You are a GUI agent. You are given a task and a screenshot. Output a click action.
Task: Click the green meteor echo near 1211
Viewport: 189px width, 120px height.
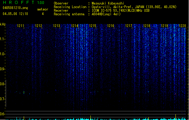[x=24, y=92]
